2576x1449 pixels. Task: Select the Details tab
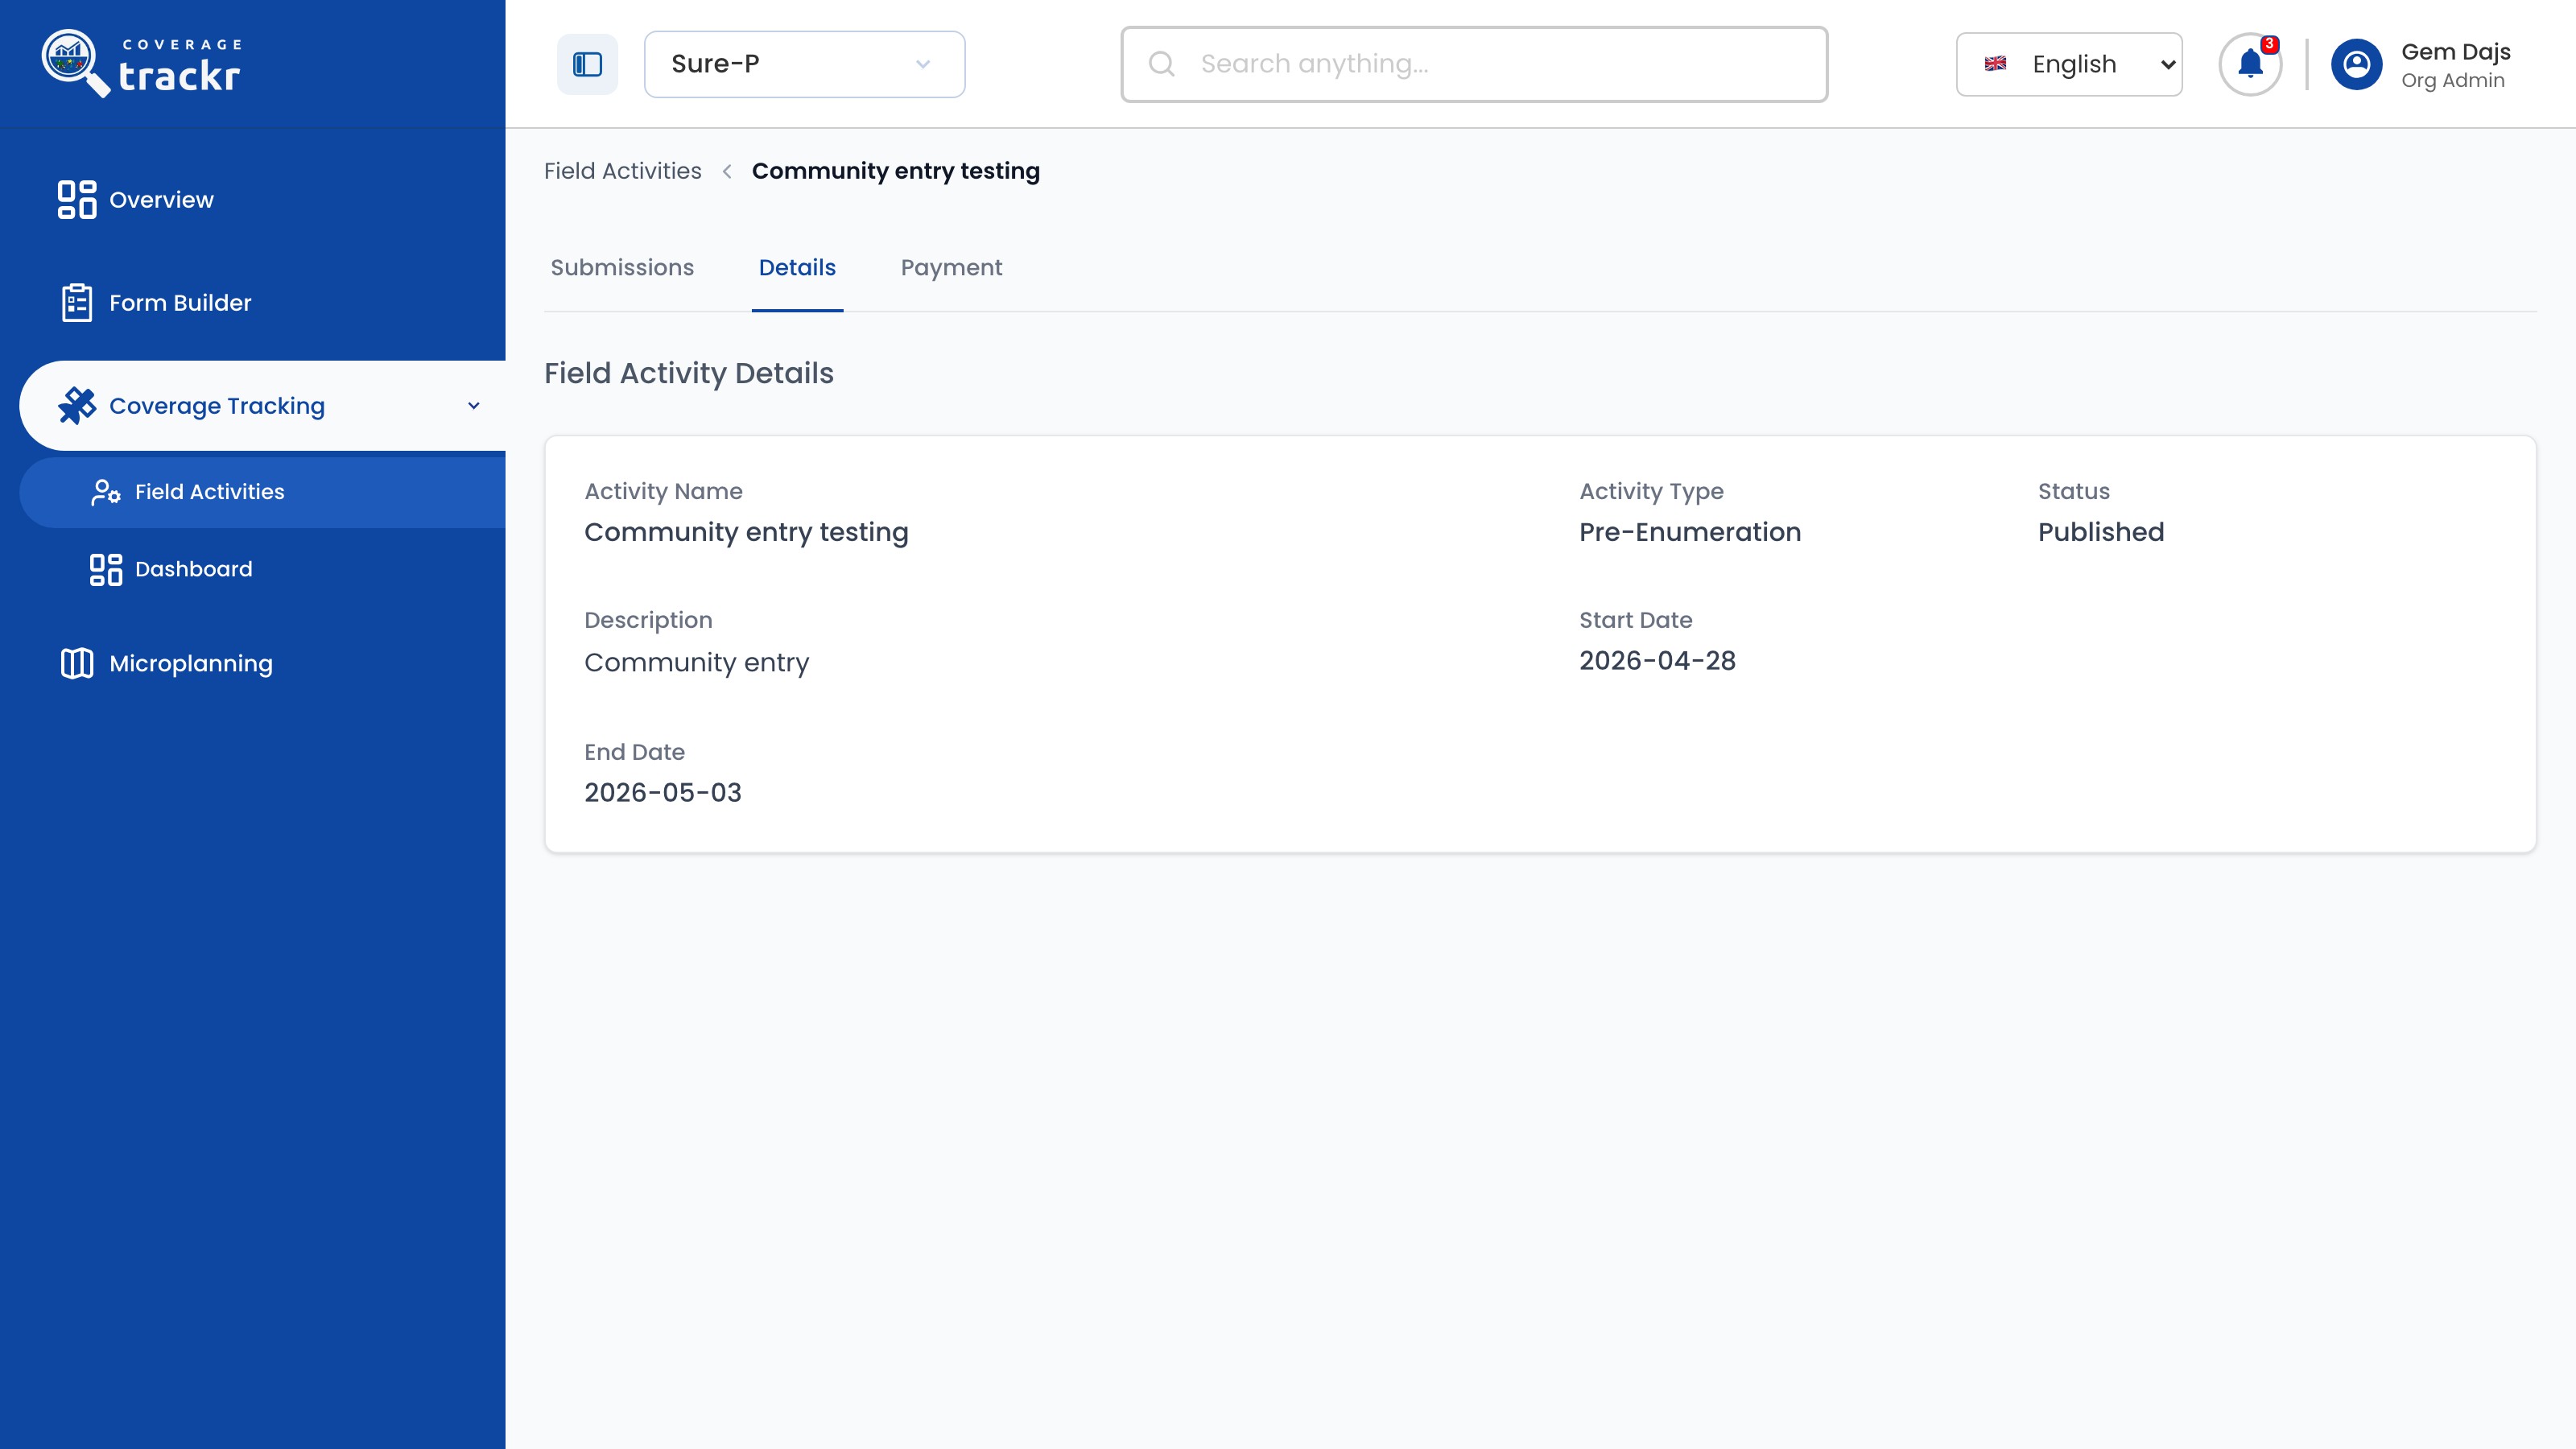pyautogui.click(x=797, y=268)
